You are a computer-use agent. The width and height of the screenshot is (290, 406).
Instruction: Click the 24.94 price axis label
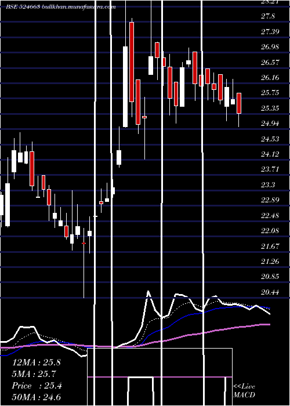270,124
